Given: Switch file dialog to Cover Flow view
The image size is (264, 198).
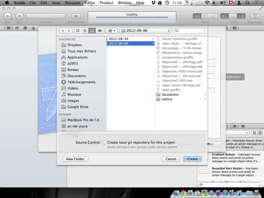Looking at the screenshot, I should [x=100, y=30].
